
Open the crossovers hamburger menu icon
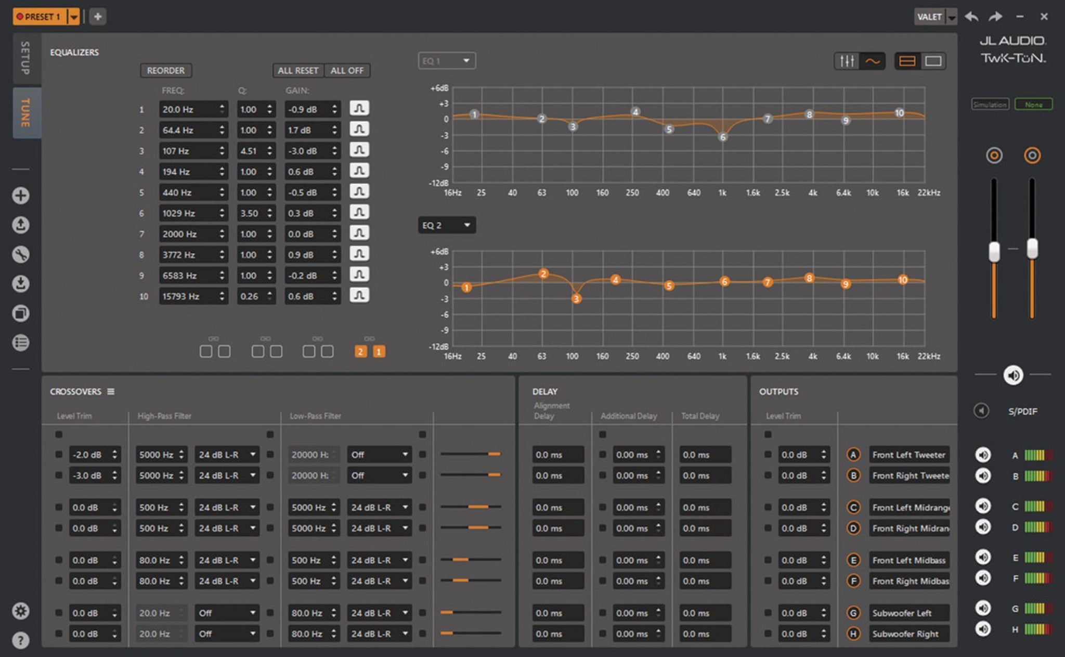coord(111,392)
